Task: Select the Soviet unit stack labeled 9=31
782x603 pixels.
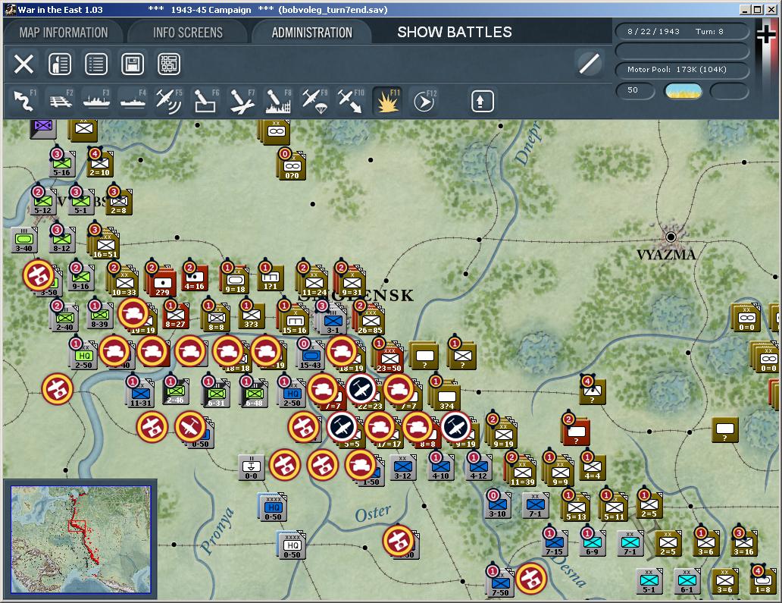Action: 351,284
